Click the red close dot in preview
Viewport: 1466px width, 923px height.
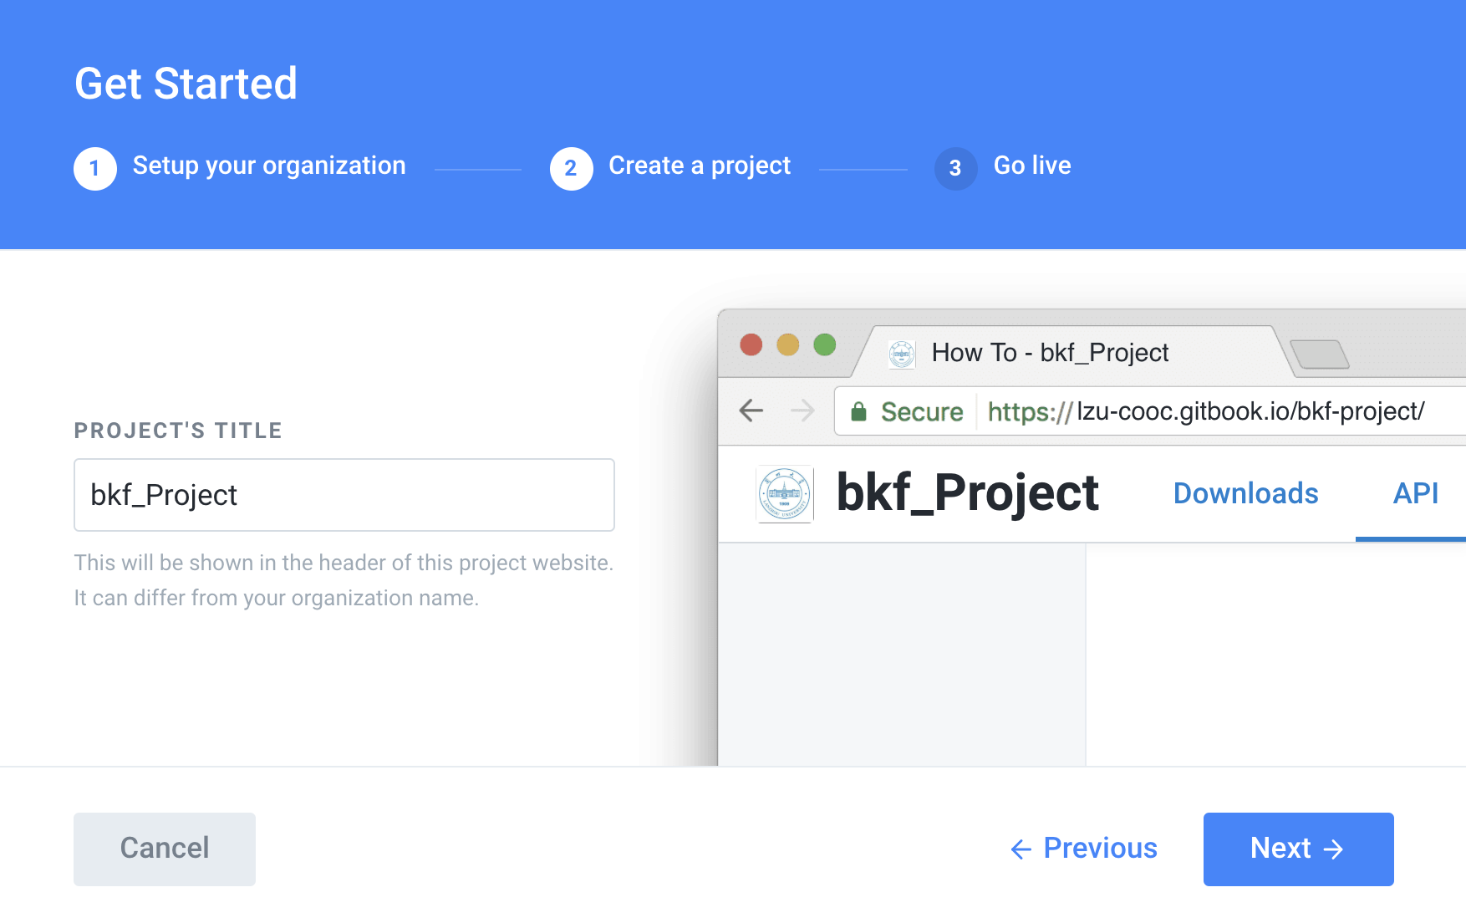tap(751, 344)
